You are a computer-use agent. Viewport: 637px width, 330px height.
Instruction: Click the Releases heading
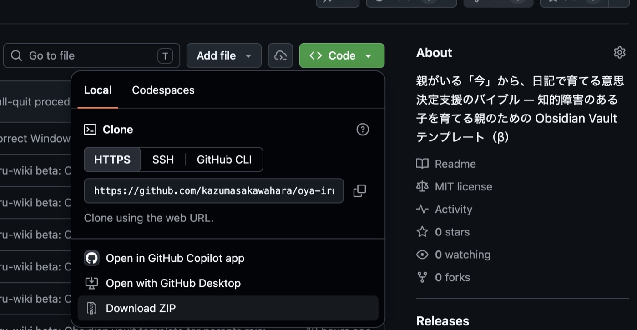tap(443, 321)
